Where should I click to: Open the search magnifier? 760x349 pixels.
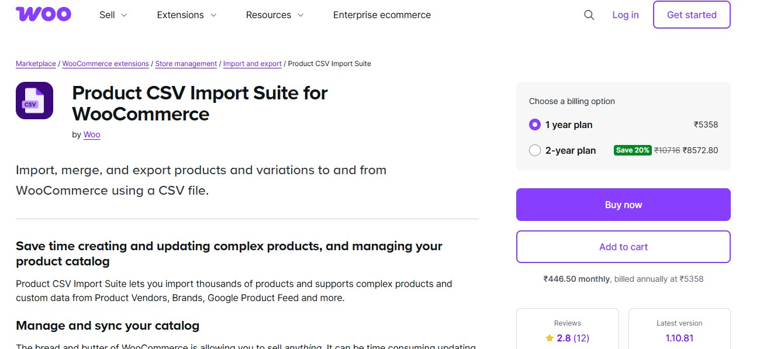pos(589,15)
